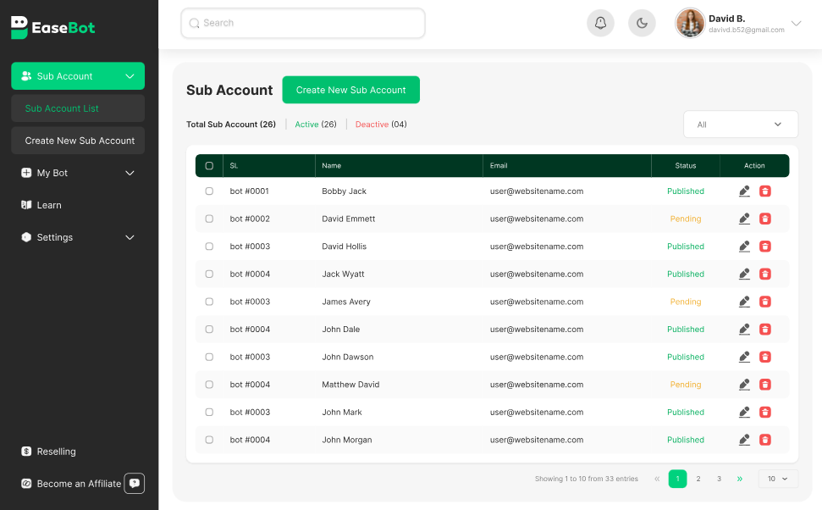Tick the checkbox beside Matthew David

(x=209, y=384)
